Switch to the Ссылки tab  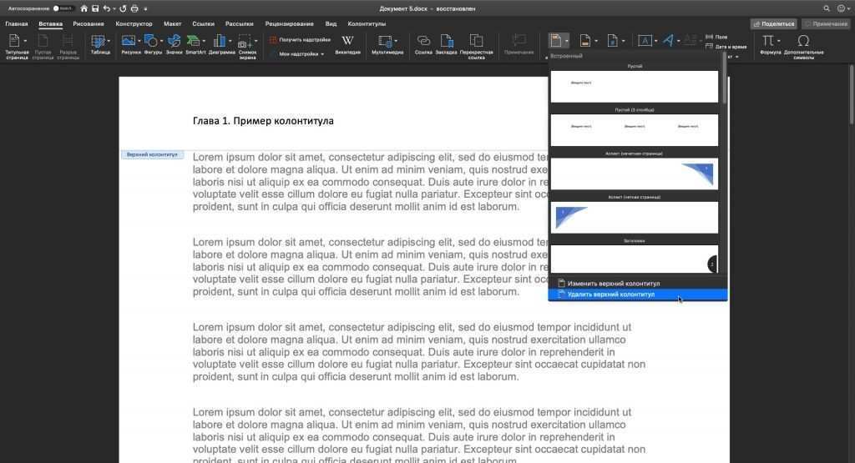pyautogui.click(x=204, y=24)
